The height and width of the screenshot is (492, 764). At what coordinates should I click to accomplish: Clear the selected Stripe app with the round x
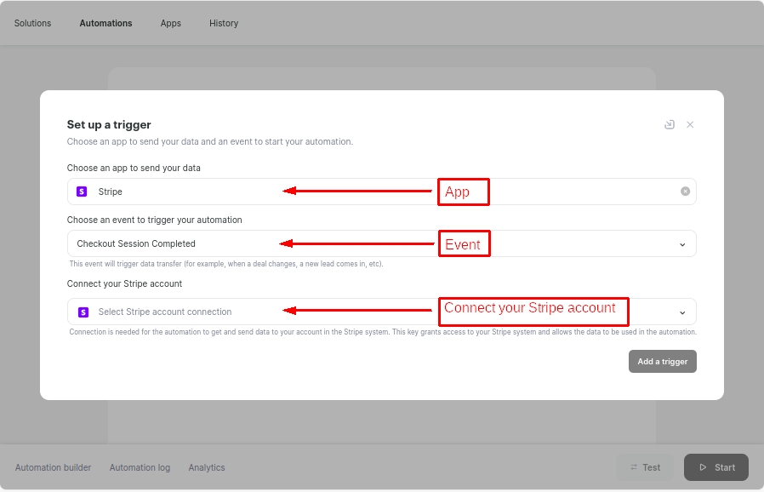(685, 192)
